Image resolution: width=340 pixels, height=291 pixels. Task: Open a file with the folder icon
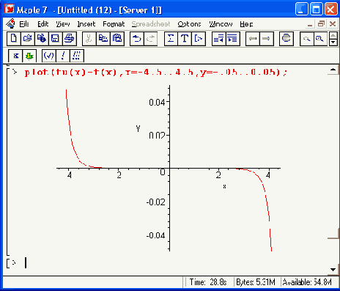(28, 39)
